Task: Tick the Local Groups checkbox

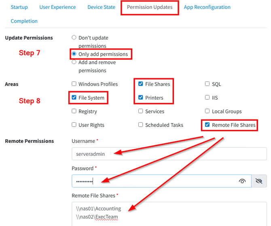Action: [x=207, y=111]
